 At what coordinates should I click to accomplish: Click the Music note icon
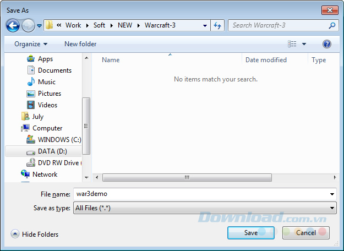pyautogui.click(x=31, y=81)
